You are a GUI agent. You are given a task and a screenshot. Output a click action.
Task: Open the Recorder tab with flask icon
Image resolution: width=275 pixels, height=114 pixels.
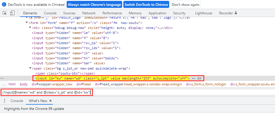pos(228,13)
